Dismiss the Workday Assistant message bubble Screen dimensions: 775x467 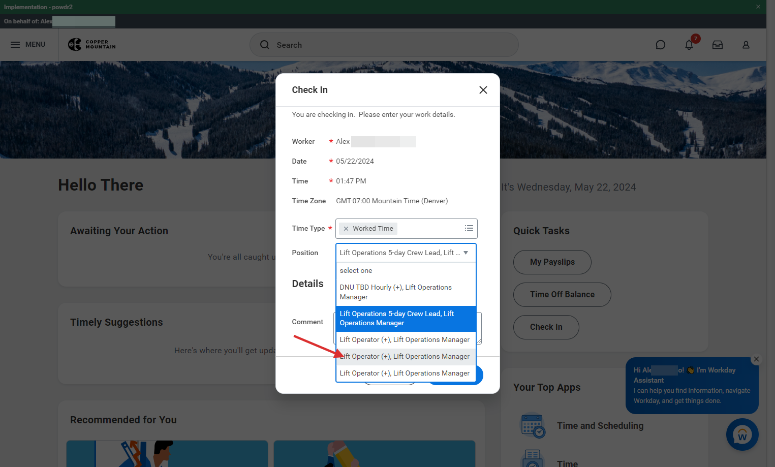[x=757, y=359]
